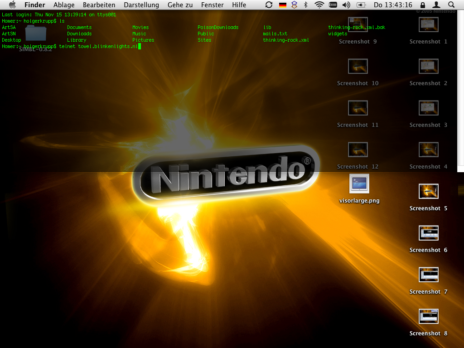464x348 pixels.
Task: Select the Screenshot 9 desktop icon
Action: (358, 24)
